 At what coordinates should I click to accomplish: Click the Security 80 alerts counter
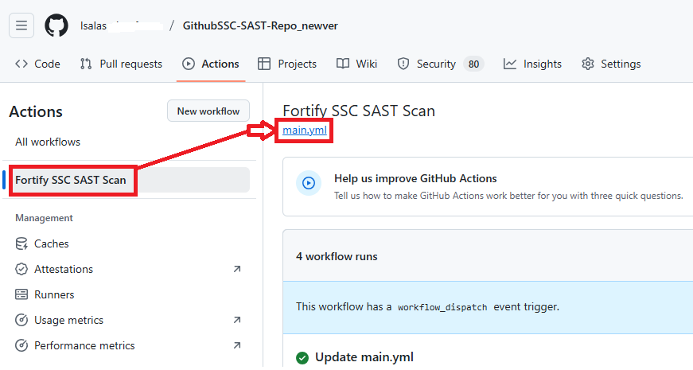473,64
